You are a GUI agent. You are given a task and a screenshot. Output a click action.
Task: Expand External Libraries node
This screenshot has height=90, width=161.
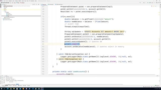(2, 18)
